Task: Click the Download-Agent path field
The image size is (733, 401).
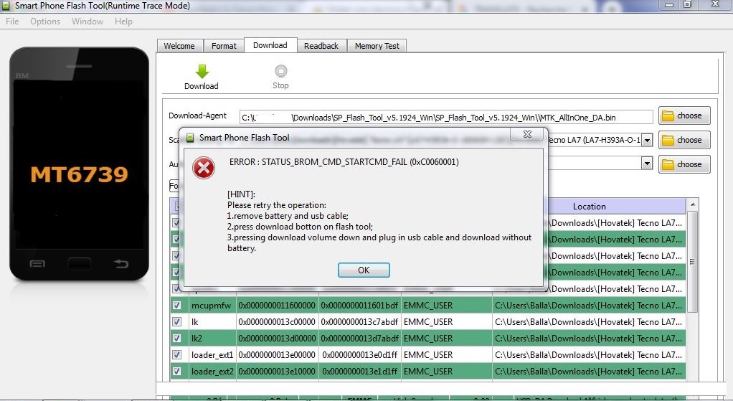Action: pyautogui.click(x=446, y=118)
